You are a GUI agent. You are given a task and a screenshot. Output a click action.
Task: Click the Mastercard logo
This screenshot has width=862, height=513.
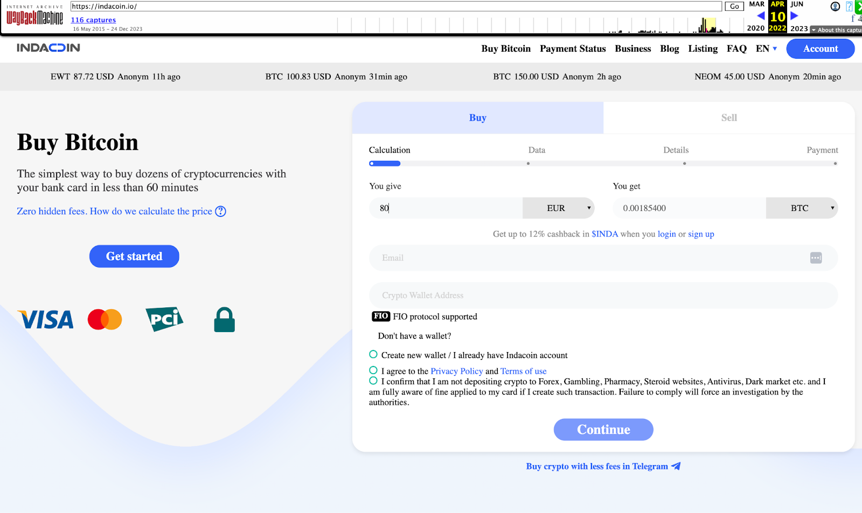(105, 319)
